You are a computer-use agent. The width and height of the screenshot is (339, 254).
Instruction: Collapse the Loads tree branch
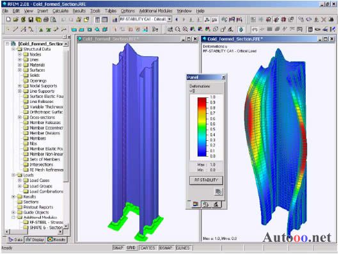(13, 175)
